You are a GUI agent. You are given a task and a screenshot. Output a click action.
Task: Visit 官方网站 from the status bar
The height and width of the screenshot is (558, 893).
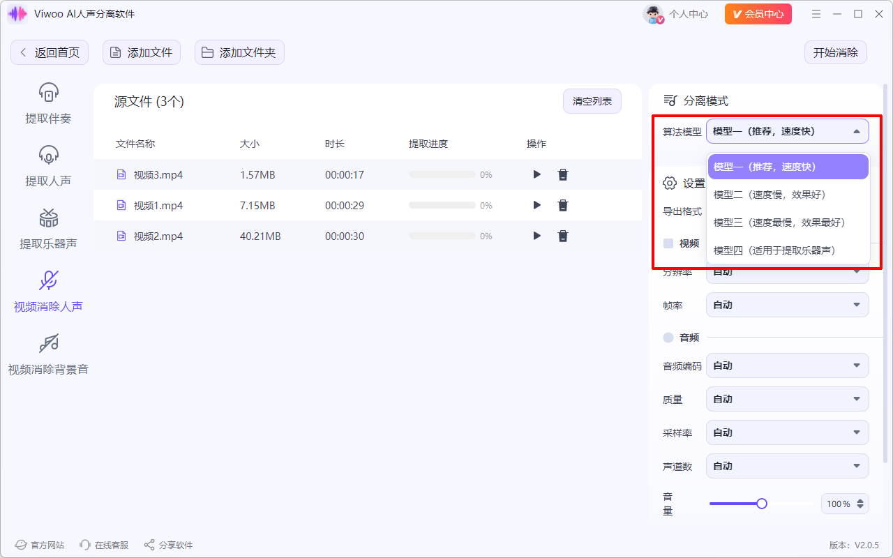click(x=40, y=545)
